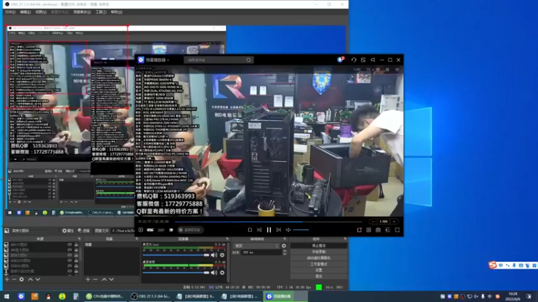The image size is (538, 302).
Task: Open source properties gear in Sources toolbar
Action: click(x=22, y=279)
